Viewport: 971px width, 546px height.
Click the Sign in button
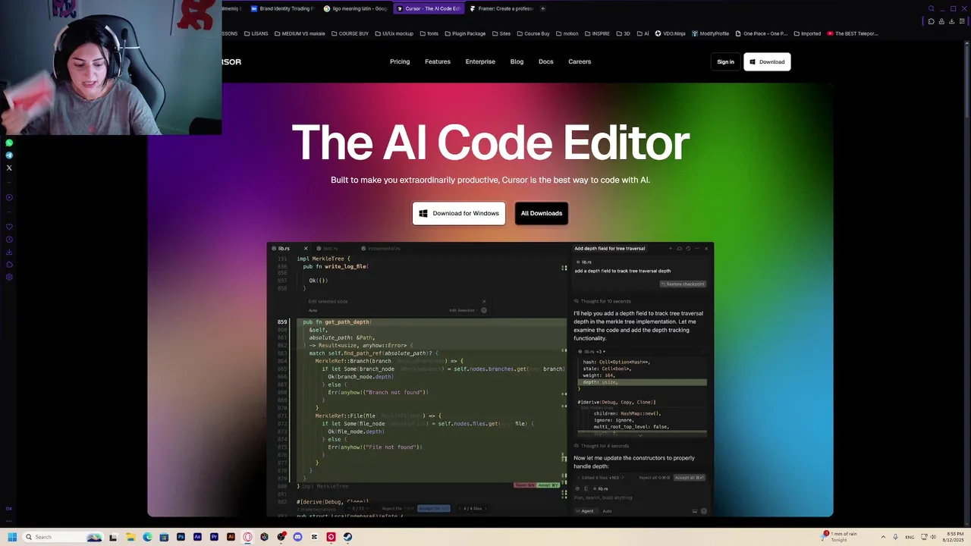tap(725, 62)
